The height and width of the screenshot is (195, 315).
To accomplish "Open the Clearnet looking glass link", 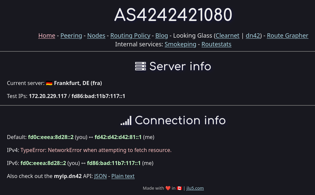I will point(227,36).
